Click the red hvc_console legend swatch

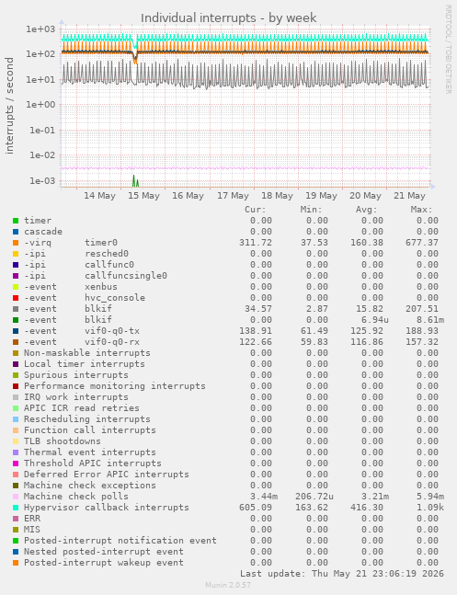coord(16,298)
